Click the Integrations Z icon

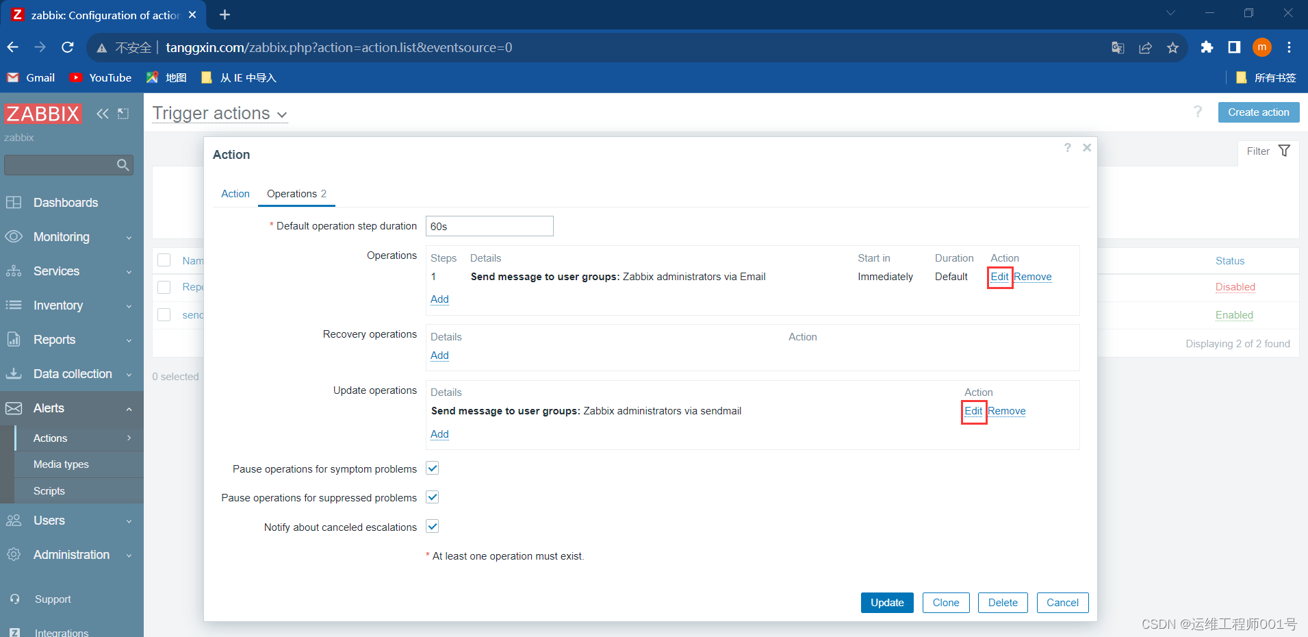coord(15,632)
